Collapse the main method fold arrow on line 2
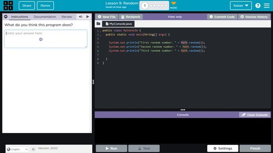The height and width of the screenshot is (153, 273). tap(101, 35)
